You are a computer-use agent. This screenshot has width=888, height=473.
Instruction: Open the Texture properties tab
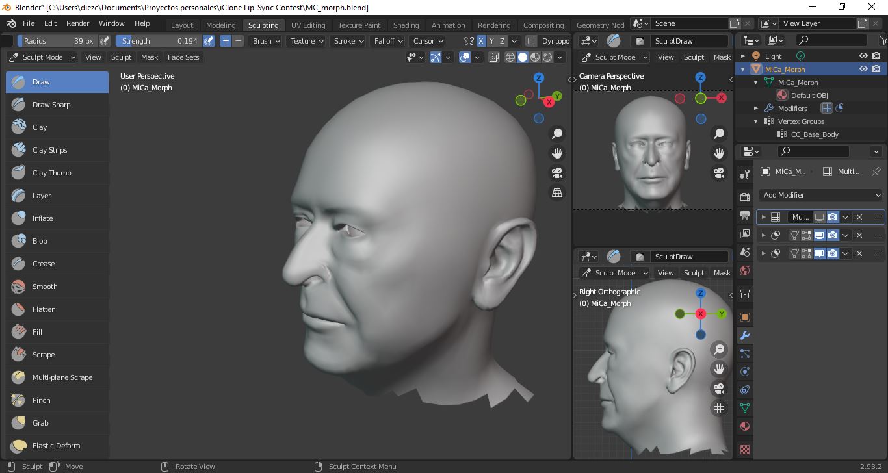(x=745, y=449)
